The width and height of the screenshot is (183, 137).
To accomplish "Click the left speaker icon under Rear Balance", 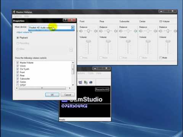I will pyautogui.click(x=101, y=31).
